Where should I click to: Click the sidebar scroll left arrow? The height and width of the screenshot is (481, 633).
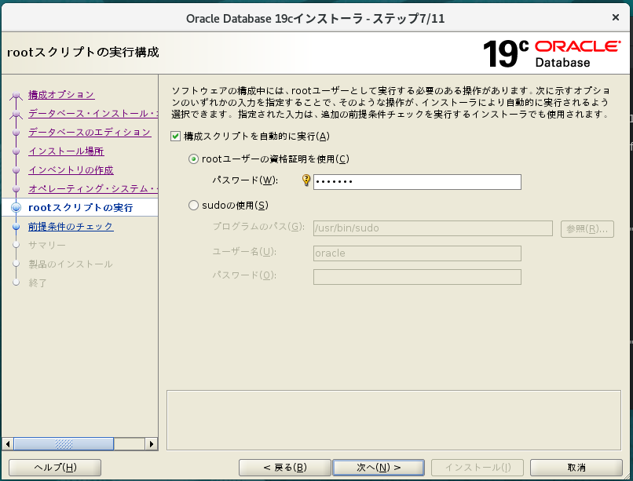8,444
